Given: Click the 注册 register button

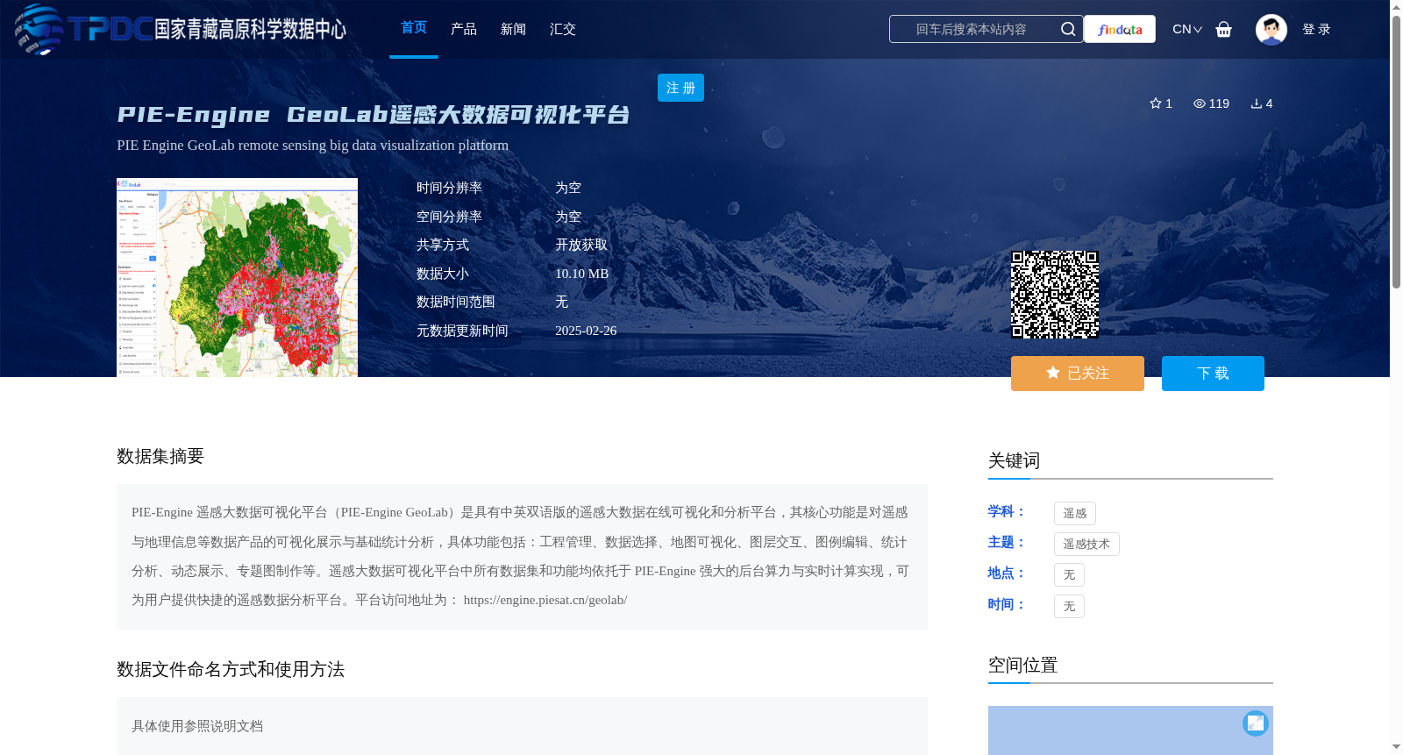Looking at the screenshot, I should click(x=680, y=88).
